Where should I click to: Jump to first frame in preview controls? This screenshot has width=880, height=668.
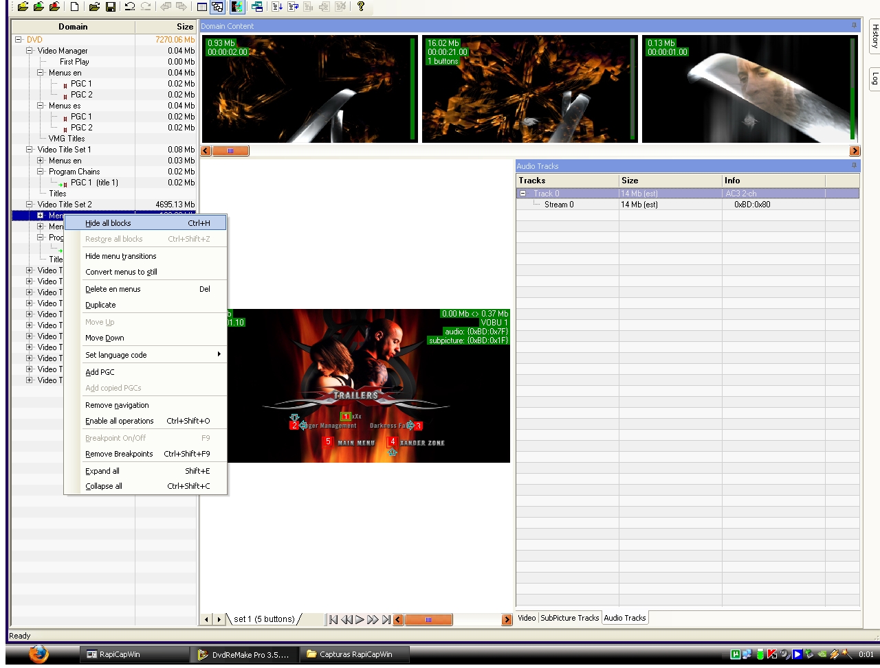click(333, 619)
